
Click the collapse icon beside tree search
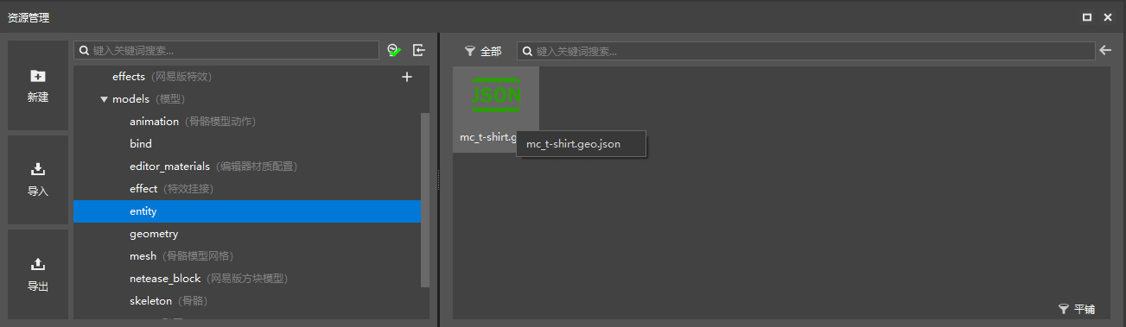click(x=419, y=50)
